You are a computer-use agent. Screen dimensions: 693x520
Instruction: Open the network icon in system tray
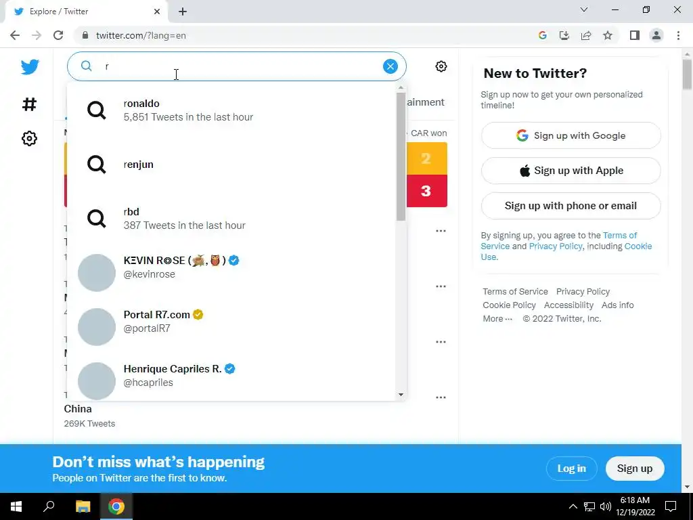(x=589, y=506)
